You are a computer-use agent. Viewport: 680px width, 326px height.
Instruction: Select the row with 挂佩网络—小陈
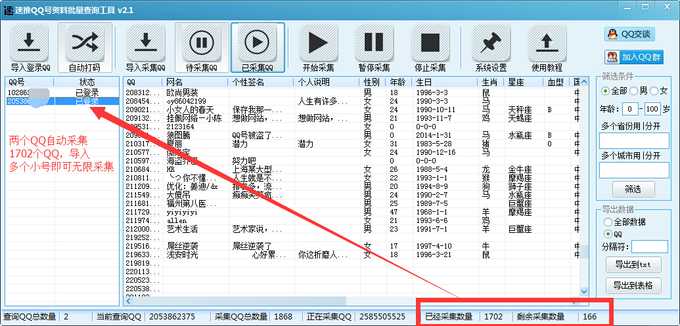tap(351, 118)
